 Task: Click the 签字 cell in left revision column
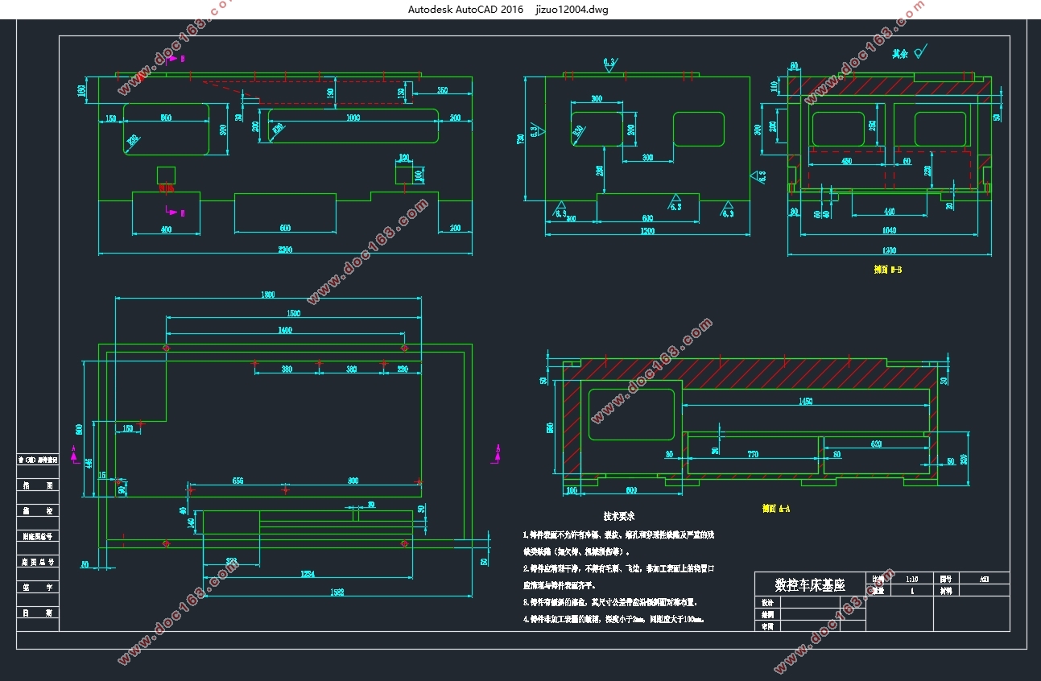click(x=38, y=588)
